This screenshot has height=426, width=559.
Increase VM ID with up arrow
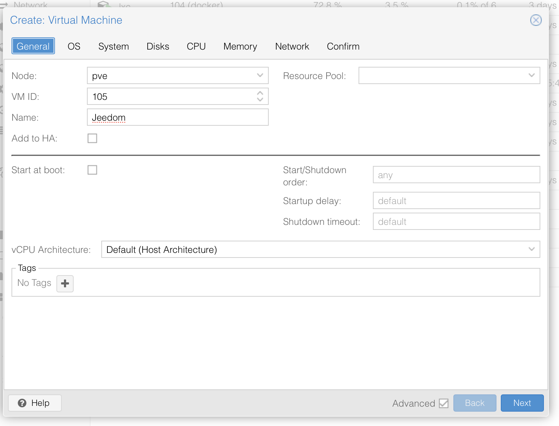tap(260, 93)
